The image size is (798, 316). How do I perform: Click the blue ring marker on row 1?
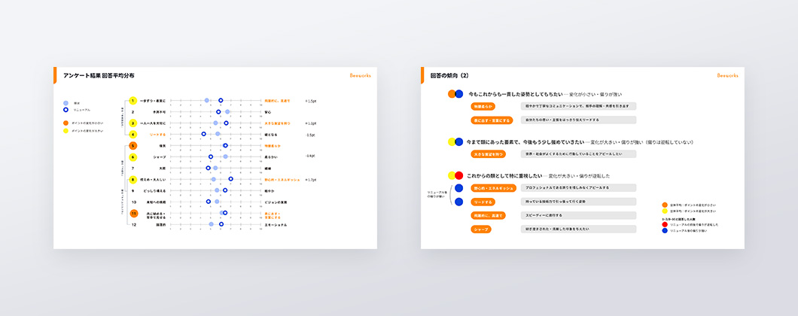221,100
